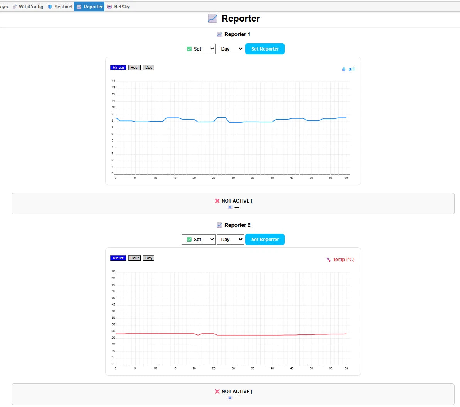Select Day view on Temp chart
This screenshot has width=460, height=407.
click(x=149, y=258)
